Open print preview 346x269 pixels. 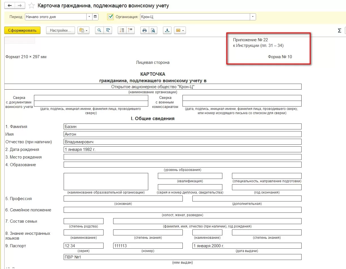153,31
